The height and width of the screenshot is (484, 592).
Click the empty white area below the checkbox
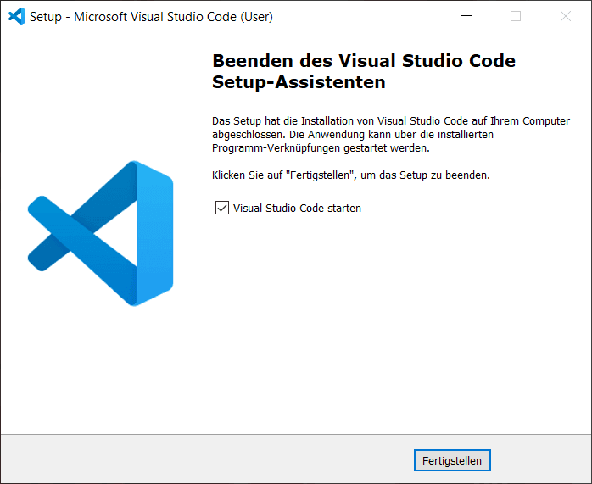pos(382,322)
